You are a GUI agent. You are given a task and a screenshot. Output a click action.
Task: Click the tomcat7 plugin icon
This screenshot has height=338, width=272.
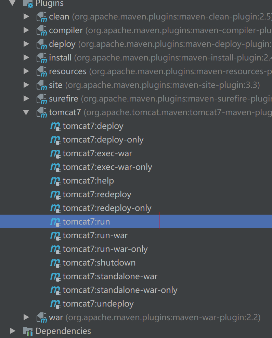(42, 113)
